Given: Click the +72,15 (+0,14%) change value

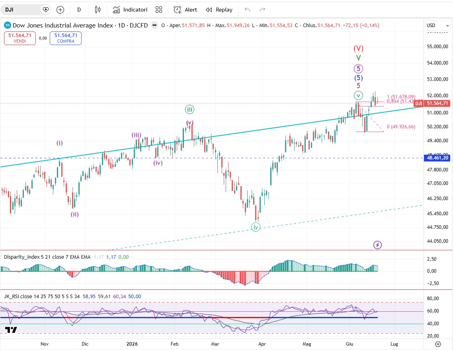Looking at the screenshot, I should [361, 26].
